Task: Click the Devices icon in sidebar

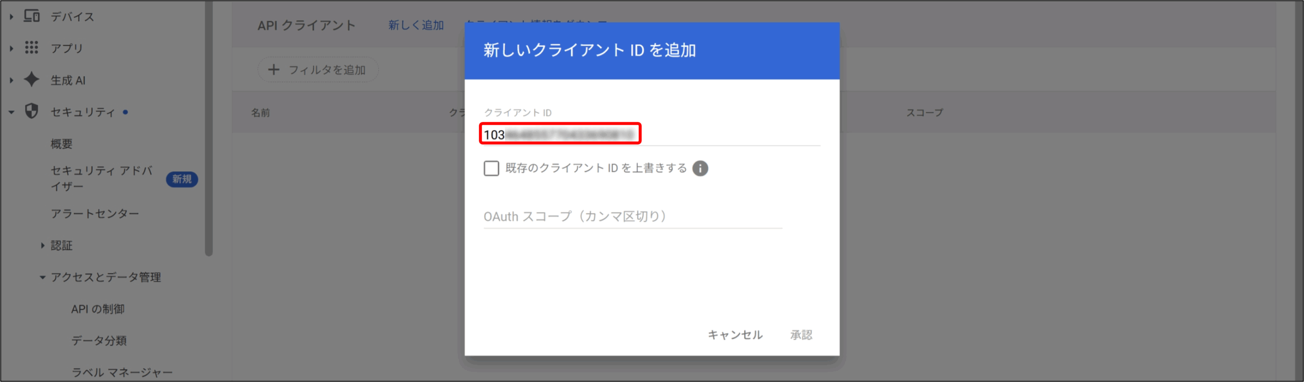Action: (x=32, y=16)
